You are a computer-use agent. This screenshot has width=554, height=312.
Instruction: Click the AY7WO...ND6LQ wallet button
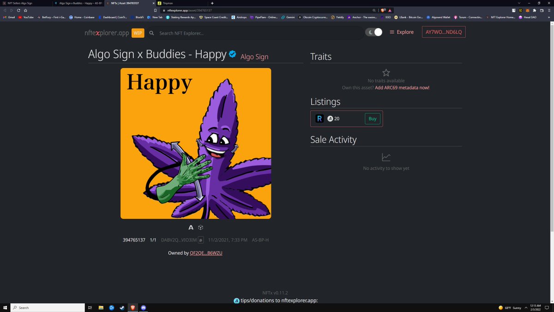[444, 32]
